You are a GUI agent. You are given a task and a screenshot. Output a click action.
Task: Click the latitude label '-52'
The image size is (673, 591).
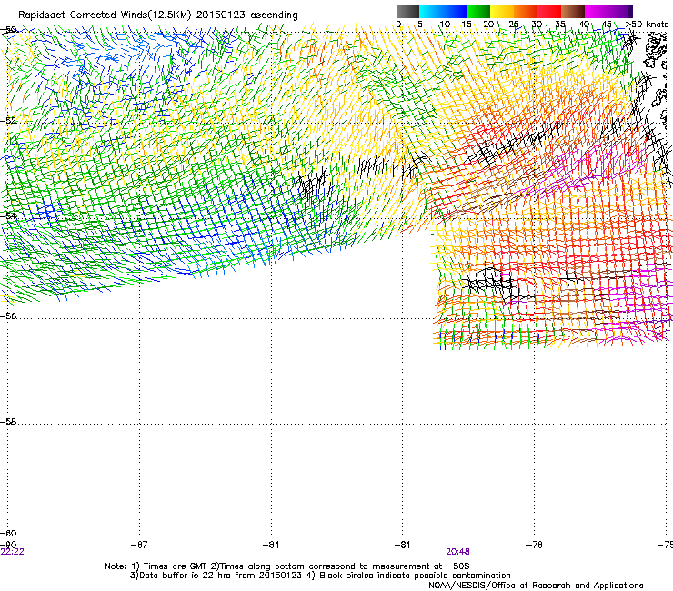[x=8, y=121]
